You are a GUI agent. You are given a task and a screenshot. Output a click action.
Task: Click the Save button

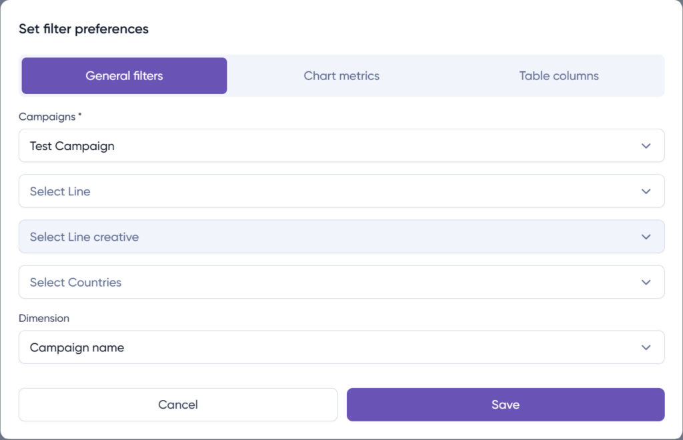[x=506, y=404]
